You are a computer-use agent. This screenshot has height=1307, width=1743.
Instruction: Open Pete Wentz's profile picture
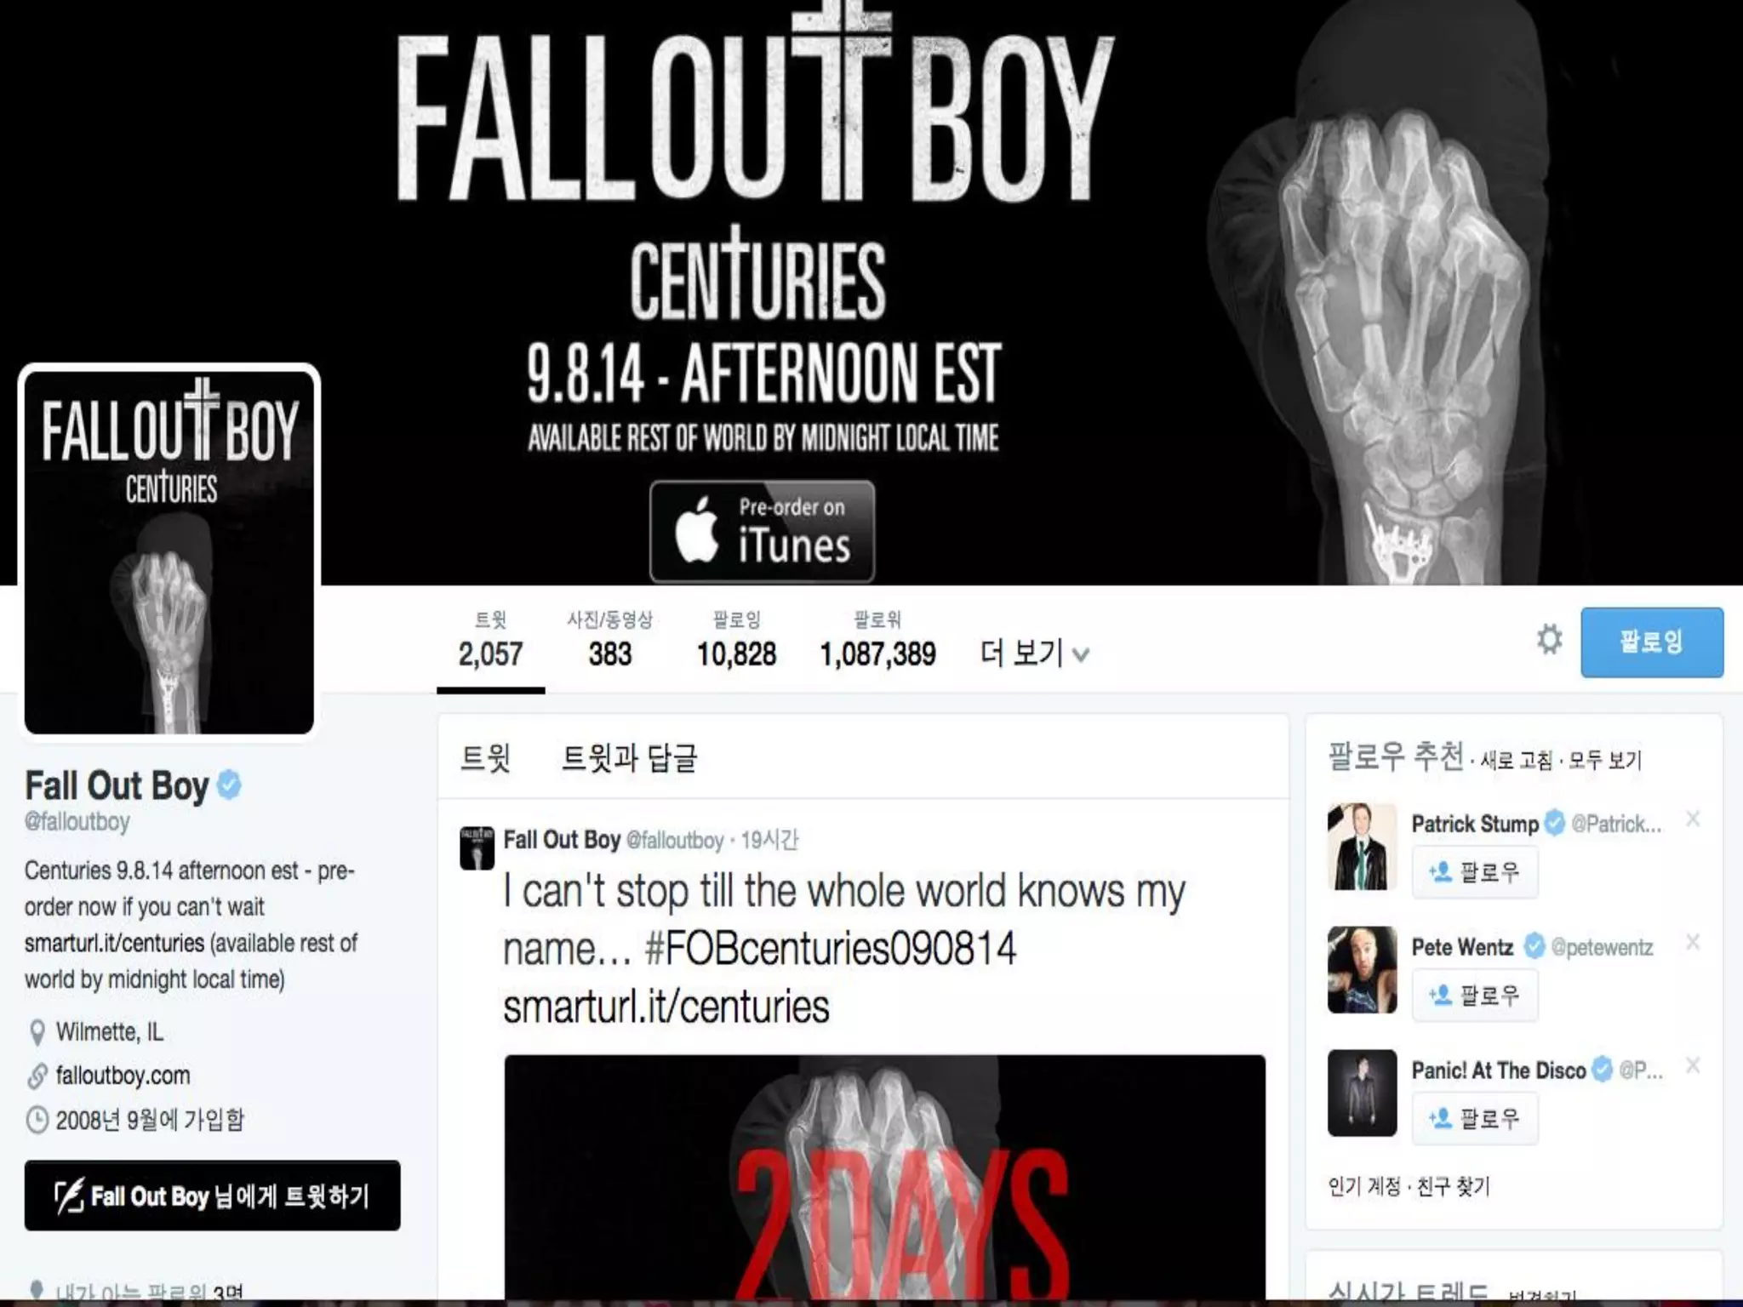(1362, 970)
